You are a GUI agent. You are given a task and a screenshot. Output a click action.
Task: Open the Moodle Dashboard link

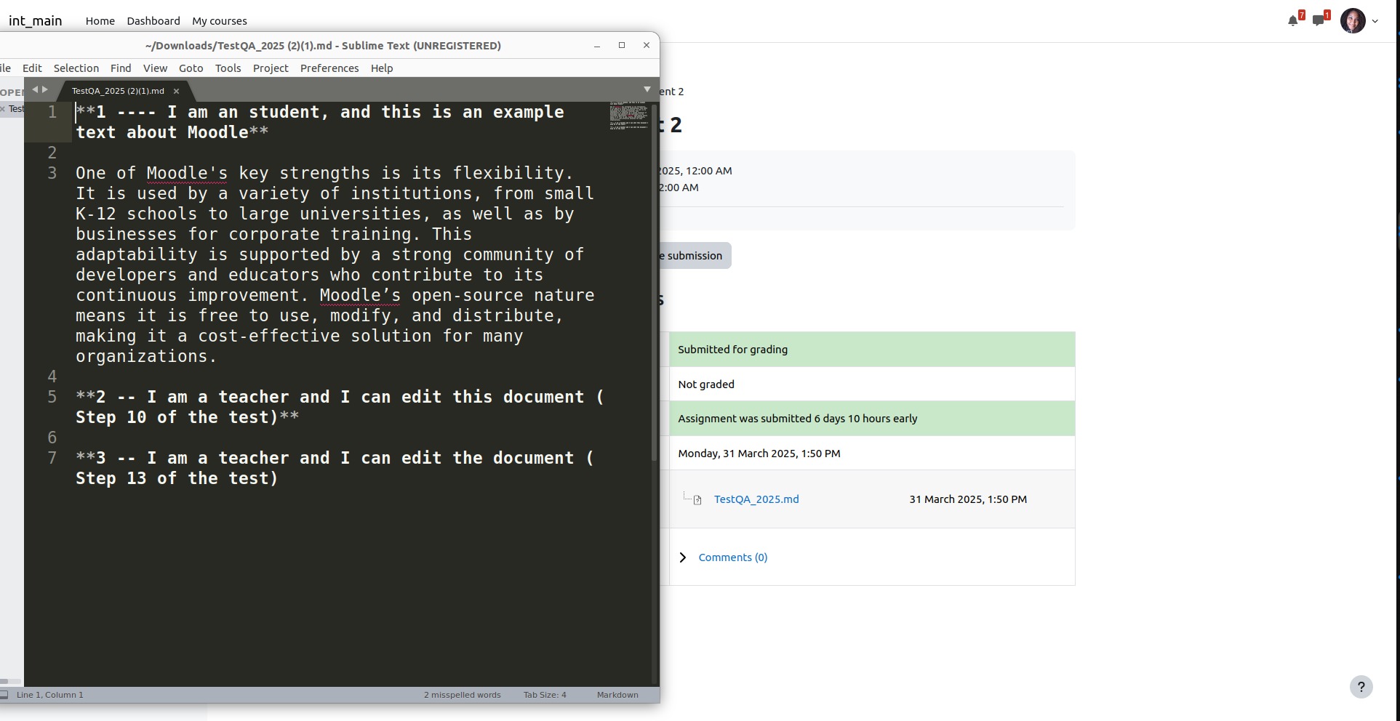point(153,21)
